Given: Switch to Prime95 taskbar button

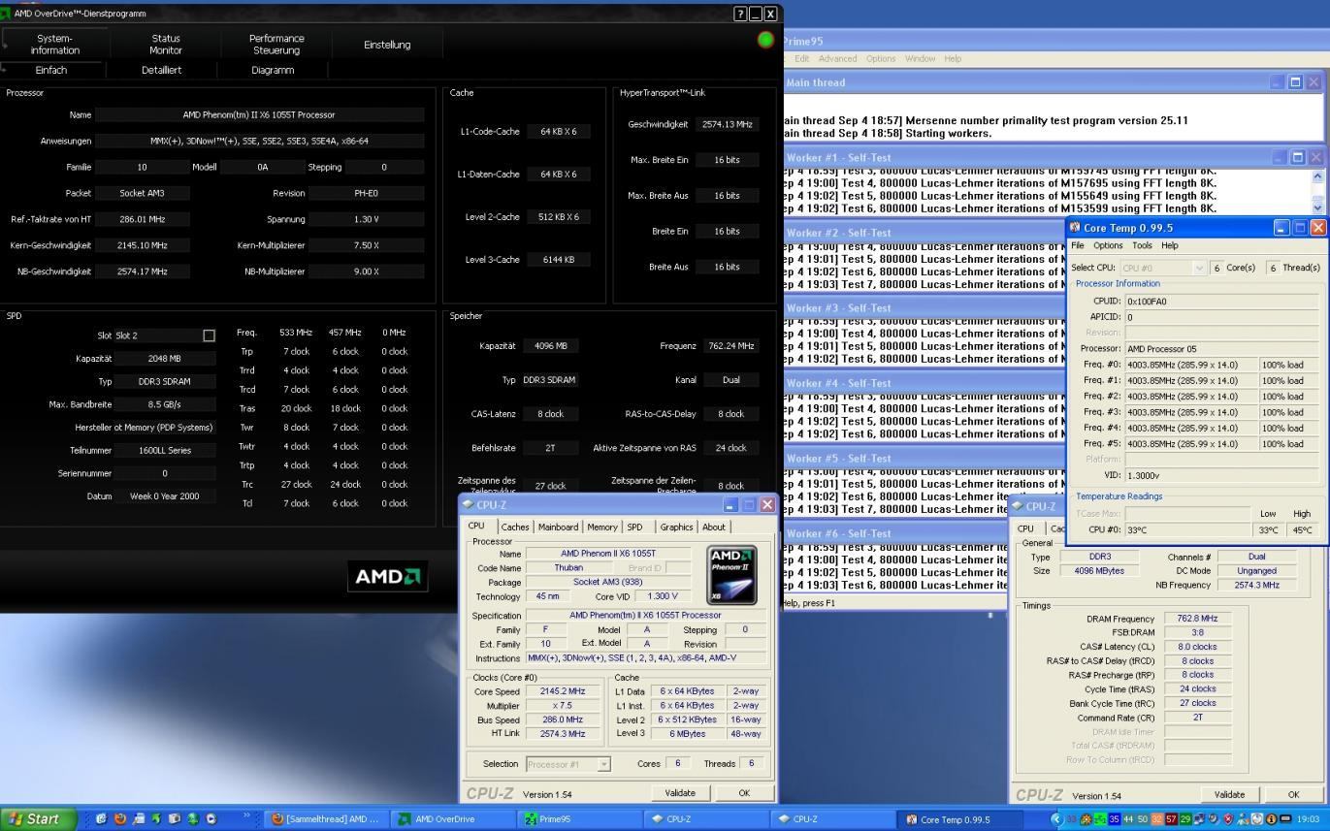Looking at the screenshot, I should pyautogui.click(x=578, y=819).
